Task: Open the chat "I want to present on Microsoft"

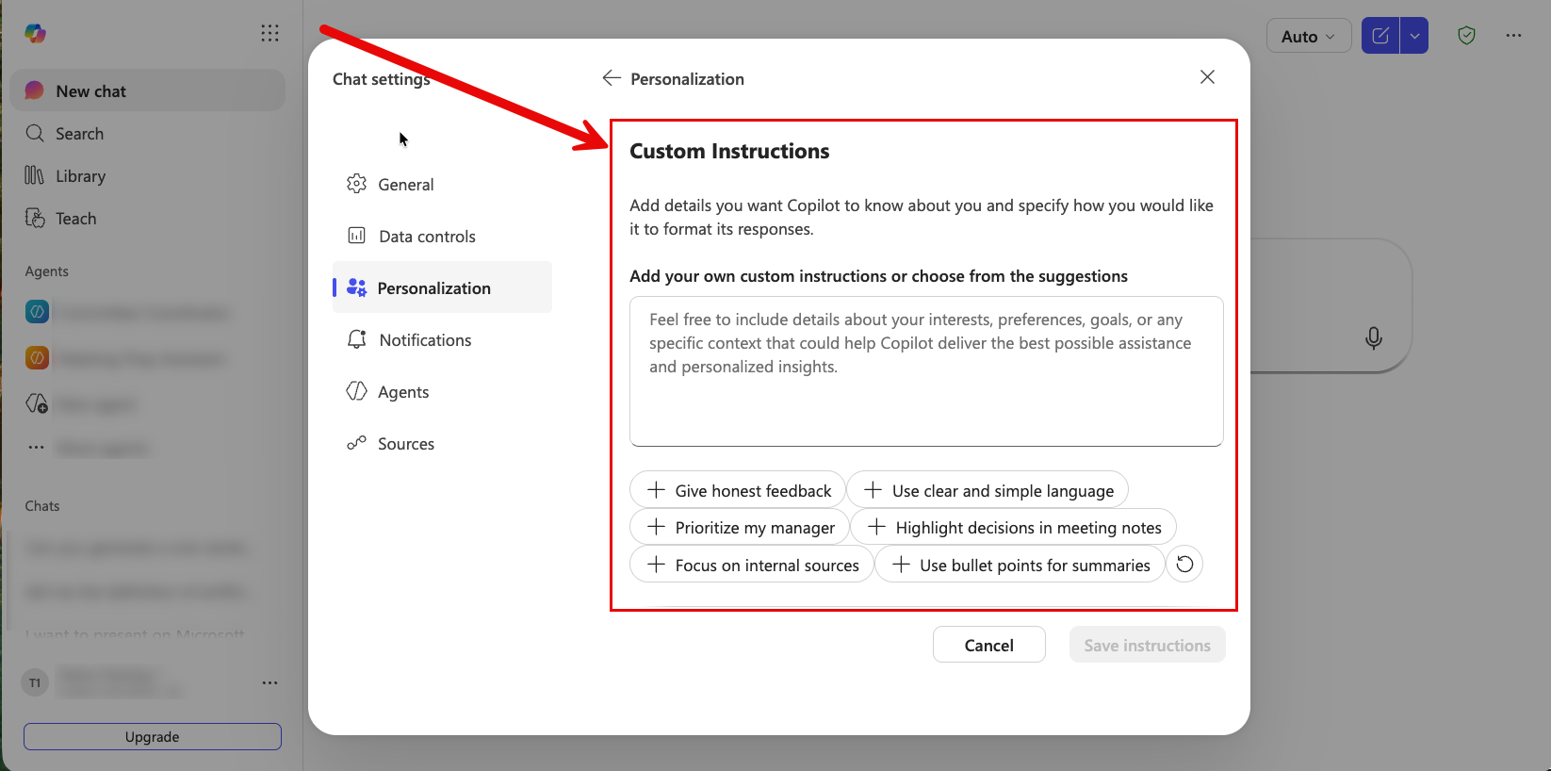Action: click(x=135, y=635)
